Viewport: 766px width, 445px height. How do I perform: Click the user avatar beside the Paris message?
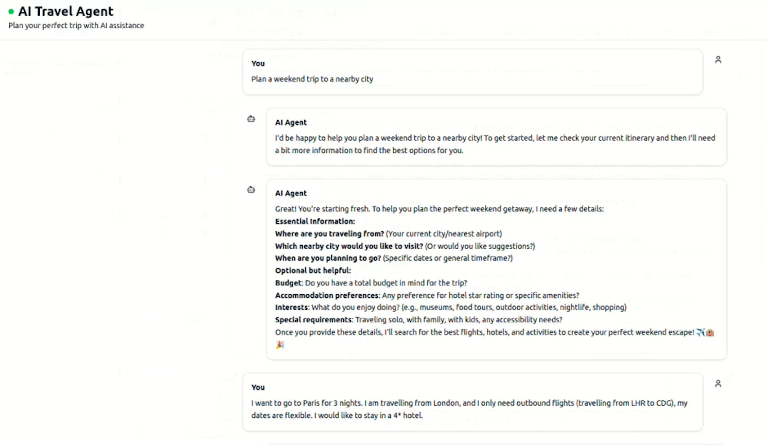pyautogui.click(x=718, y=384)
